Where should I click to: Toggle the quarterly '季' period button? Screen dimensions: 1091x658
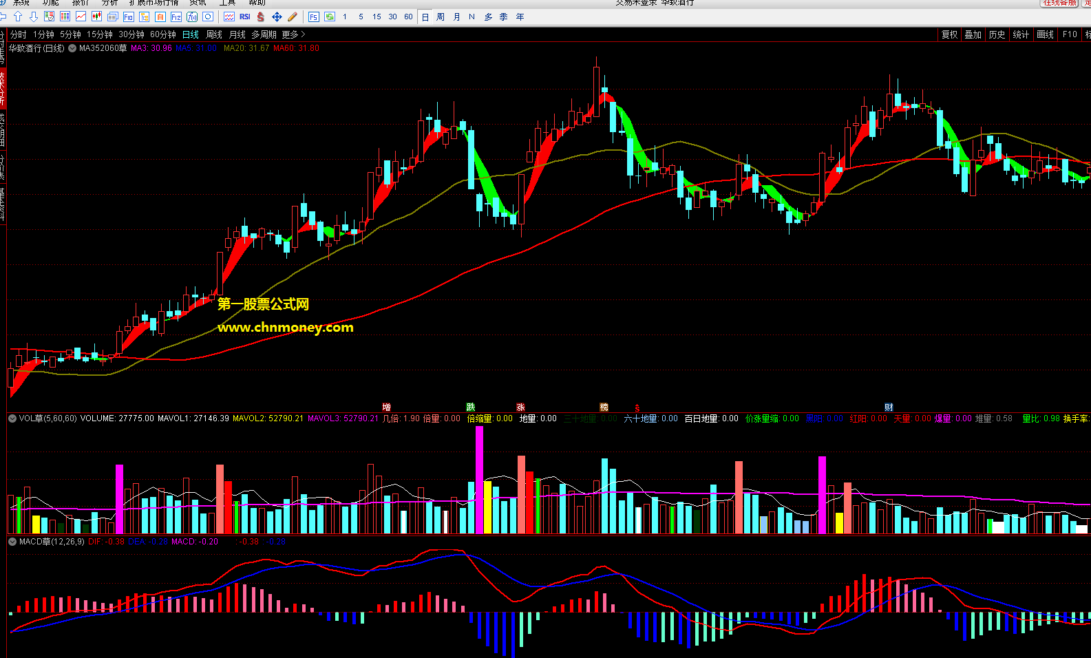504,17
